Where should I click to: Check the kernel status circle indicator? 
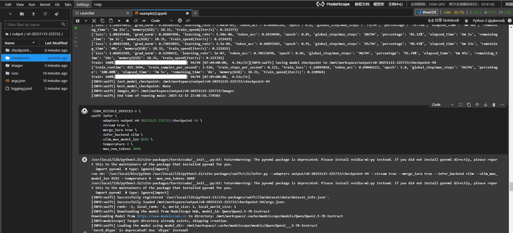[509, 21]
